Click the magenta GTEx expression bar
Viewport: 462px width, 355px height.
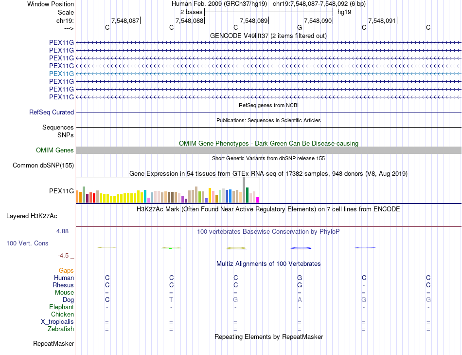point(258,200)
